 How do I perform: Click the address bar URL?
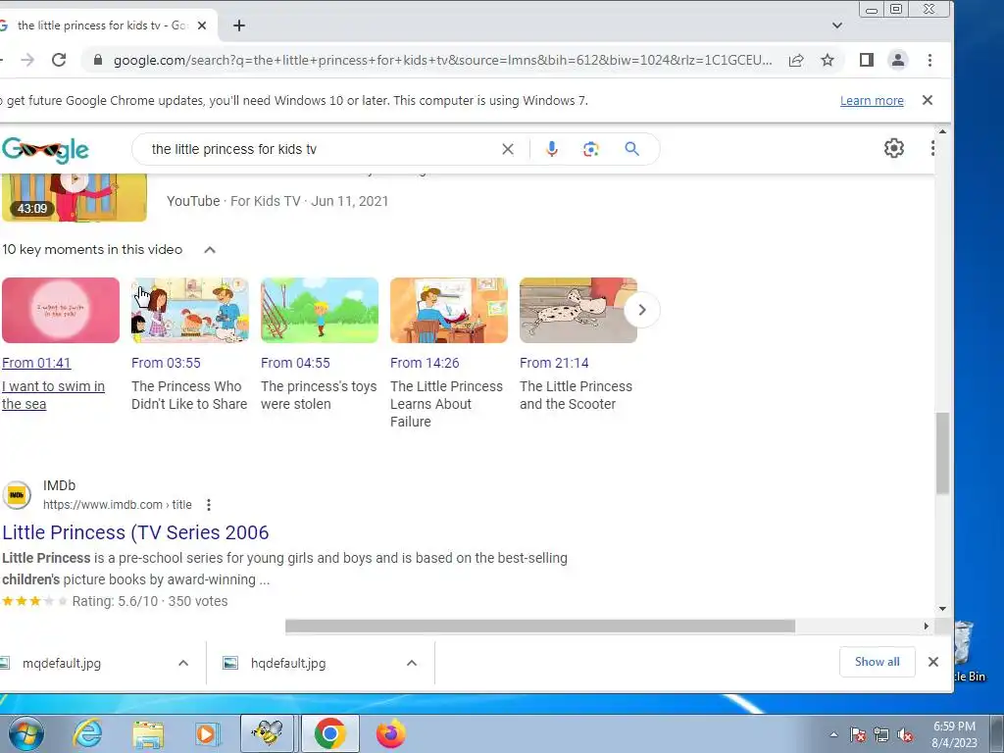(442, 60)
